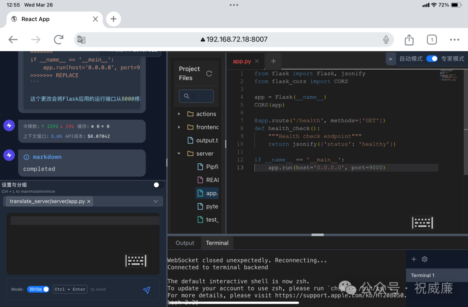Tap the Wi-Fi icon in status bar
Image resolution: width=468 pixels, height=307 pixels.
tap(434, 5)
